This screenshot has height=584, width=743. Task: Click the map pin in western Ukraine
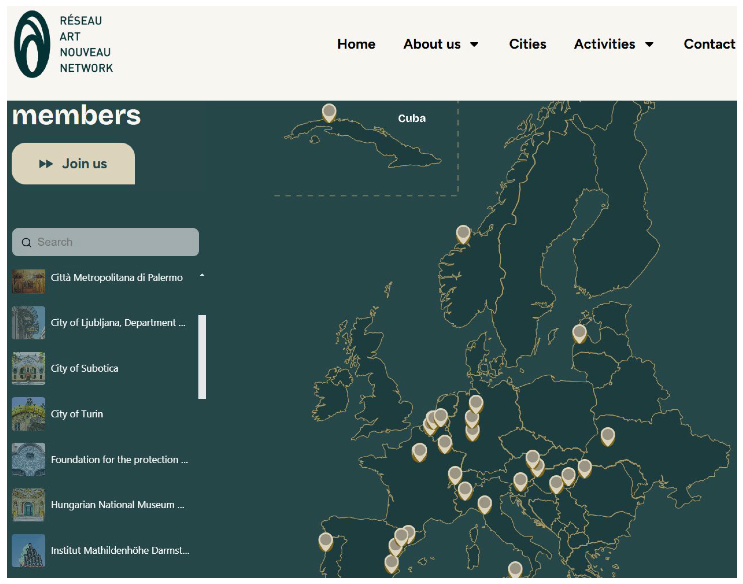[608, 436]
